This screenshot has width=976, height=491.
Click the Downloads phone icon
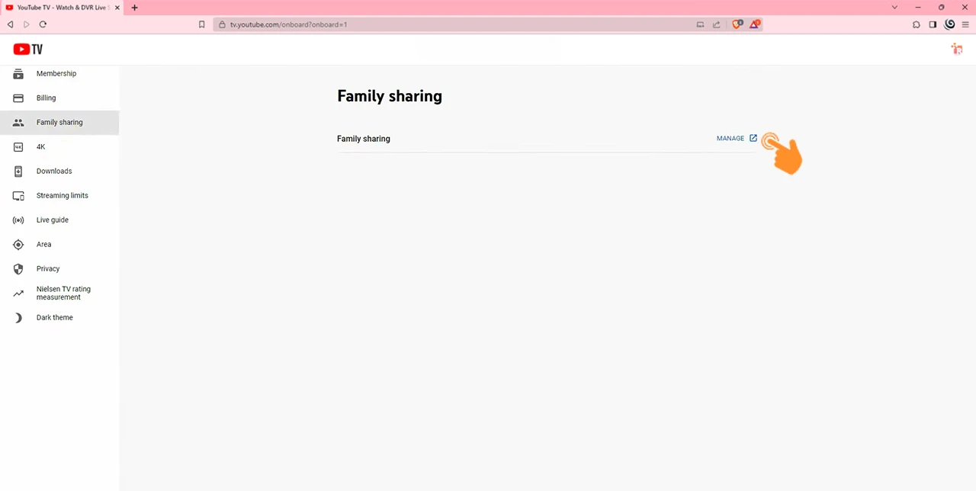(18, 171)
